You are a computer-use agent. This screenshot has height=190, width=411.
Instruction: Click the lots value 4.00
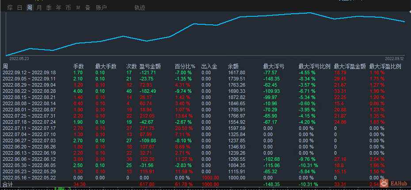coord(78,91)
